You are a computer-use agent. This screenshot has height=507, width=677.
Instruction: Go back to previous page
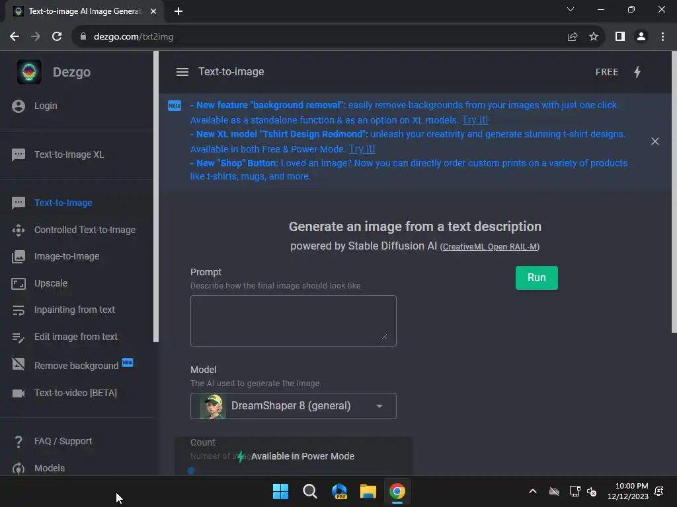pos(15,37)
